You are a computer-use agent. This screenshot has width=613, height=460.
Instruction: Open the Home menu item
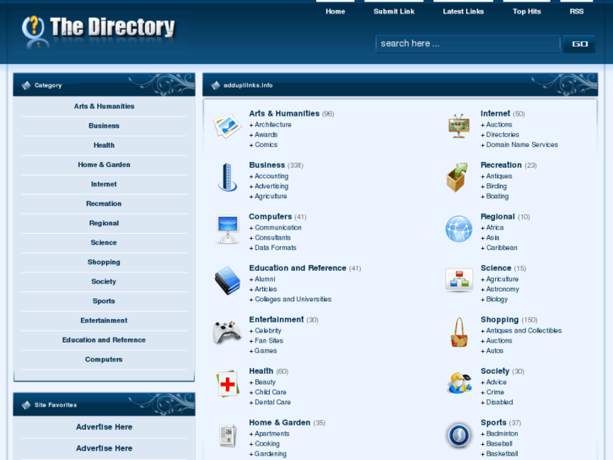pyautogui.click(x=336, y=11)
